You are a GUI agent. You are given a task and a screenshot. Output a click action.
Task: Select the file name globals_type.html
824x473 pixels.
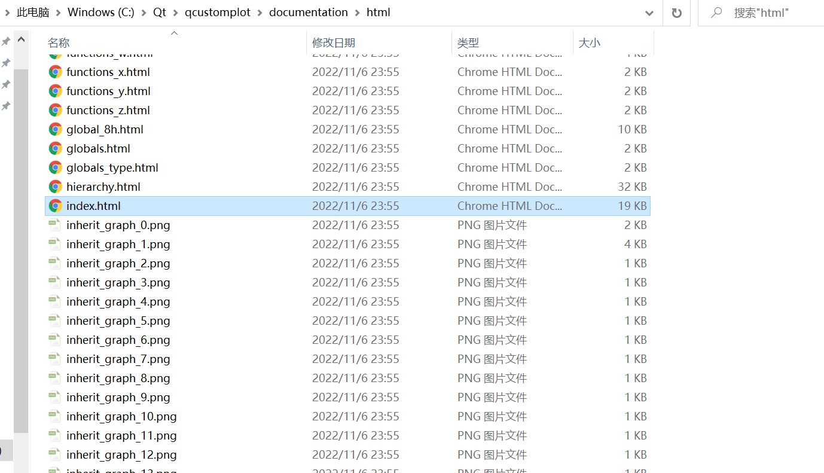(x=112, y=167)
